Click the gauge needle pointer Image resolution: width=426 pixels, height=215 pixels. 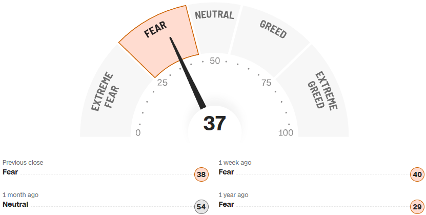point(188,72)
